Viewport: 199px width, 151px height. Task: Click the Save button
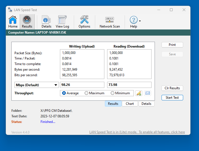[172, 54]
